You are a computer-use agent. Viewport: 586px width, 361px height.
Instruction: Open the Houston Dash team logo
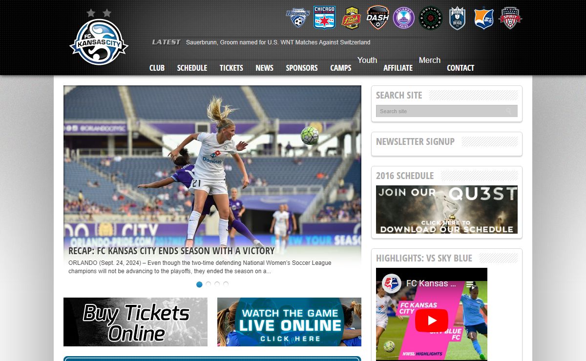[377, 18]
